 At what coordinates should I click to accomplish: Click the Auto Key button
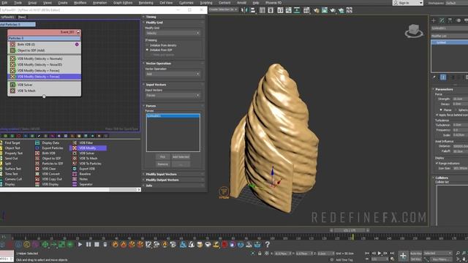416,254
